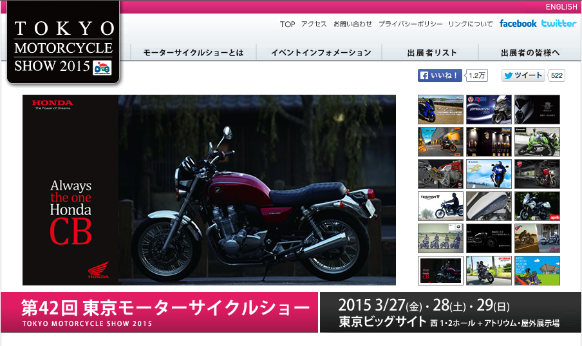This screenshot has width=582, height=346.
Task: Go to the TOP page link
Action: point(287,24)
